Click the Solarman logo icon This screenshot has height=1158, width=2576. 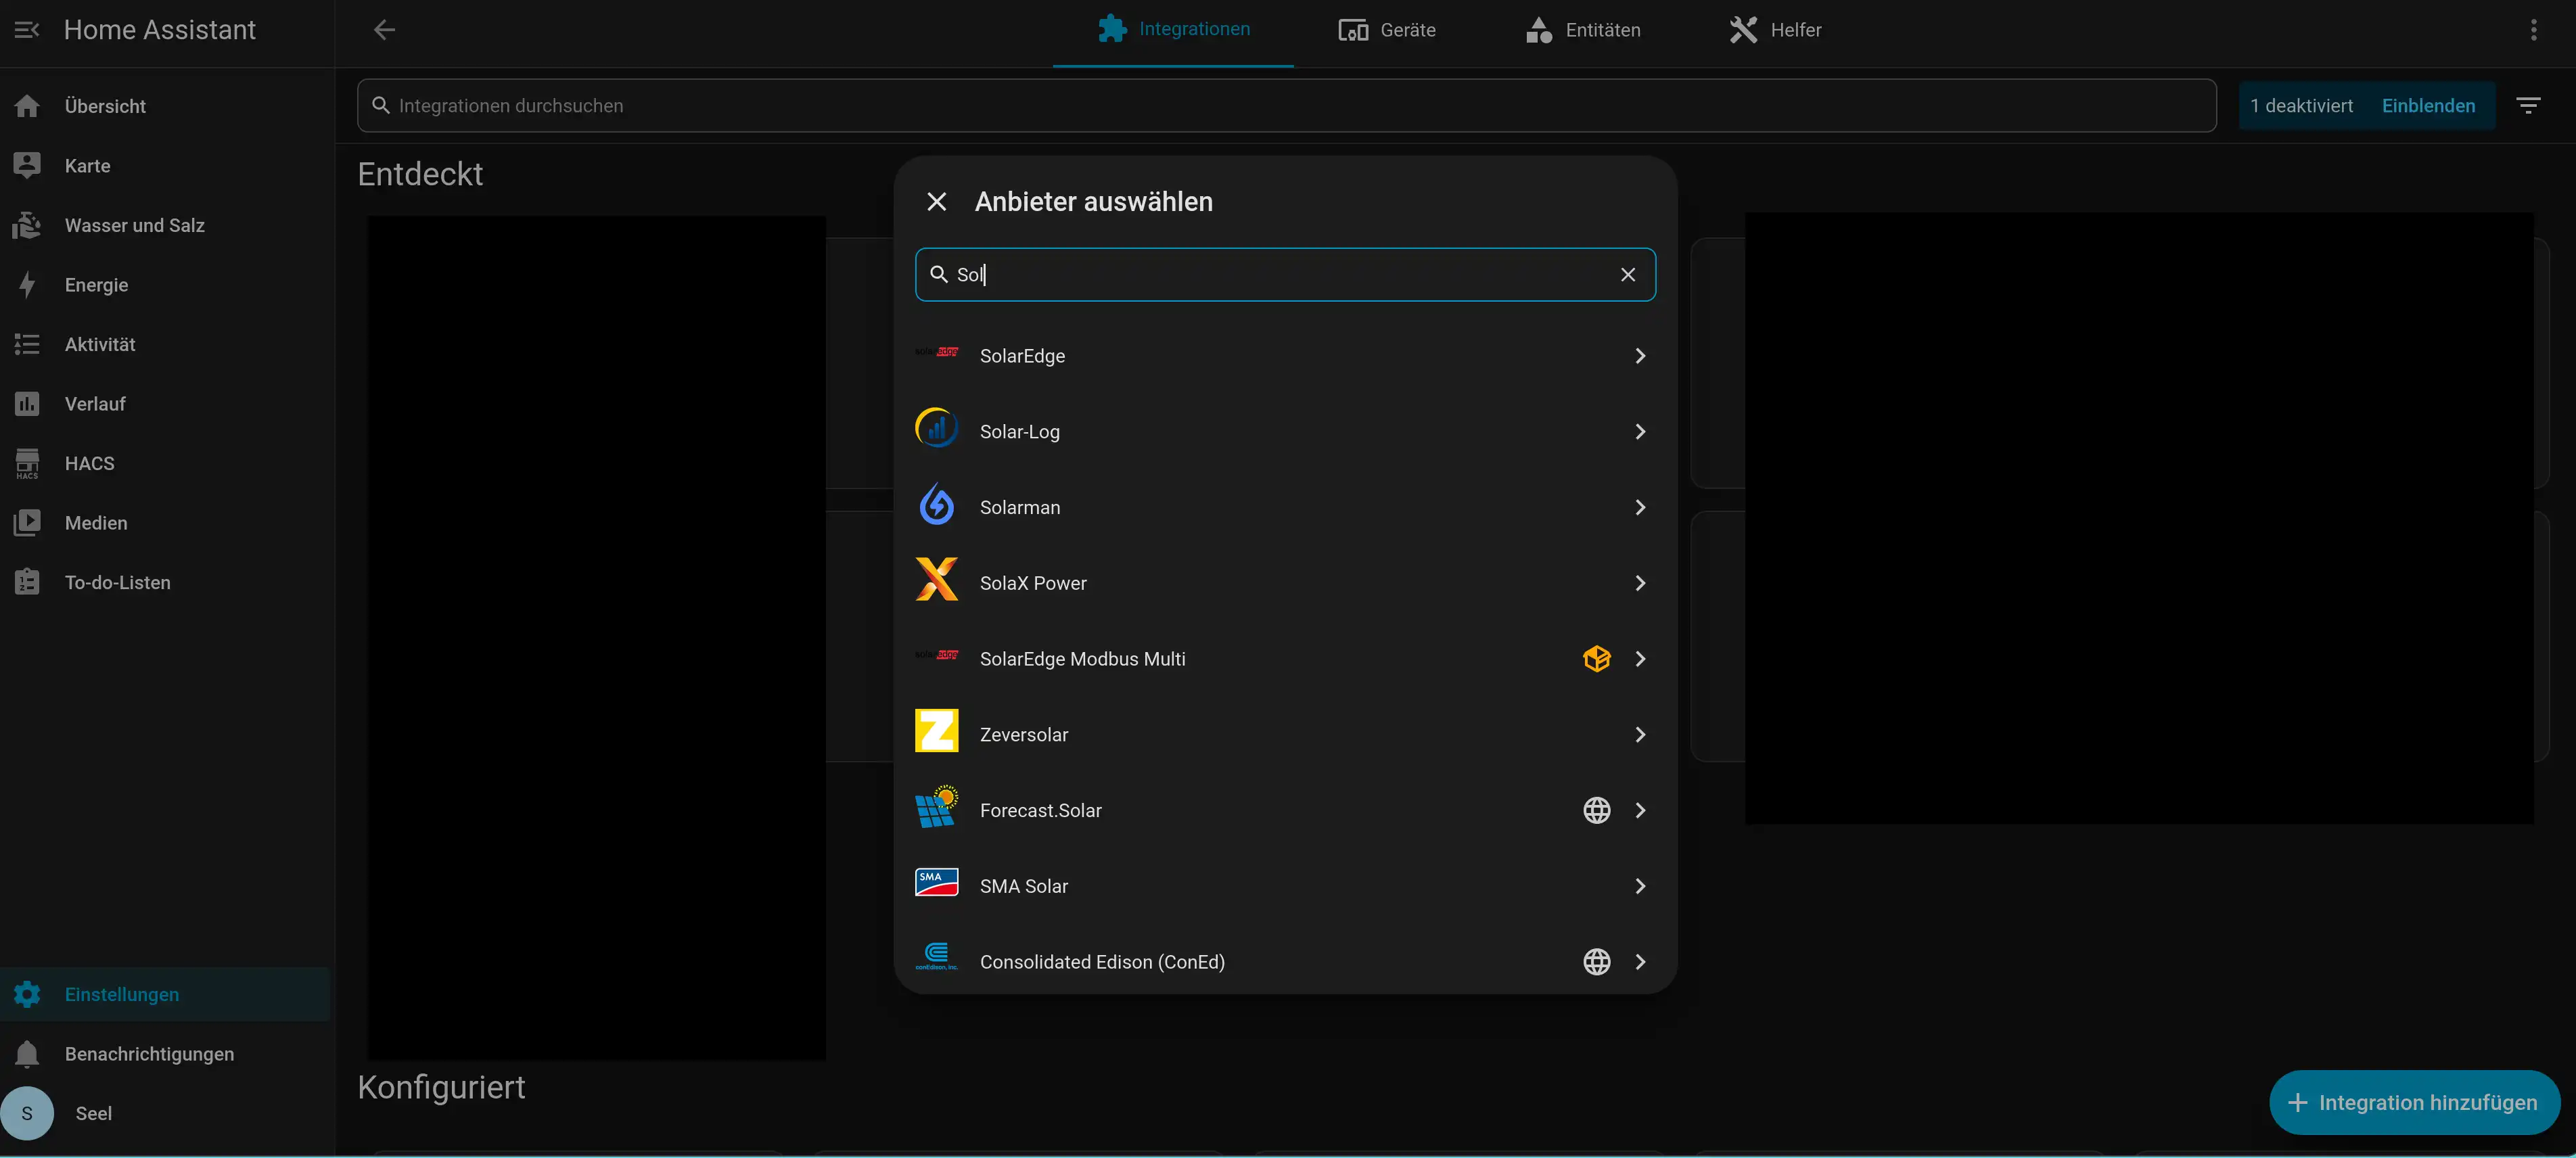(x=936, y=505)
